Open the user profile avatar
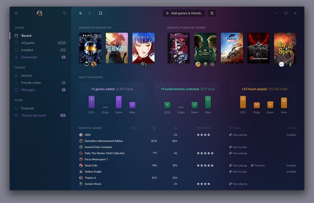 (40, 13)
